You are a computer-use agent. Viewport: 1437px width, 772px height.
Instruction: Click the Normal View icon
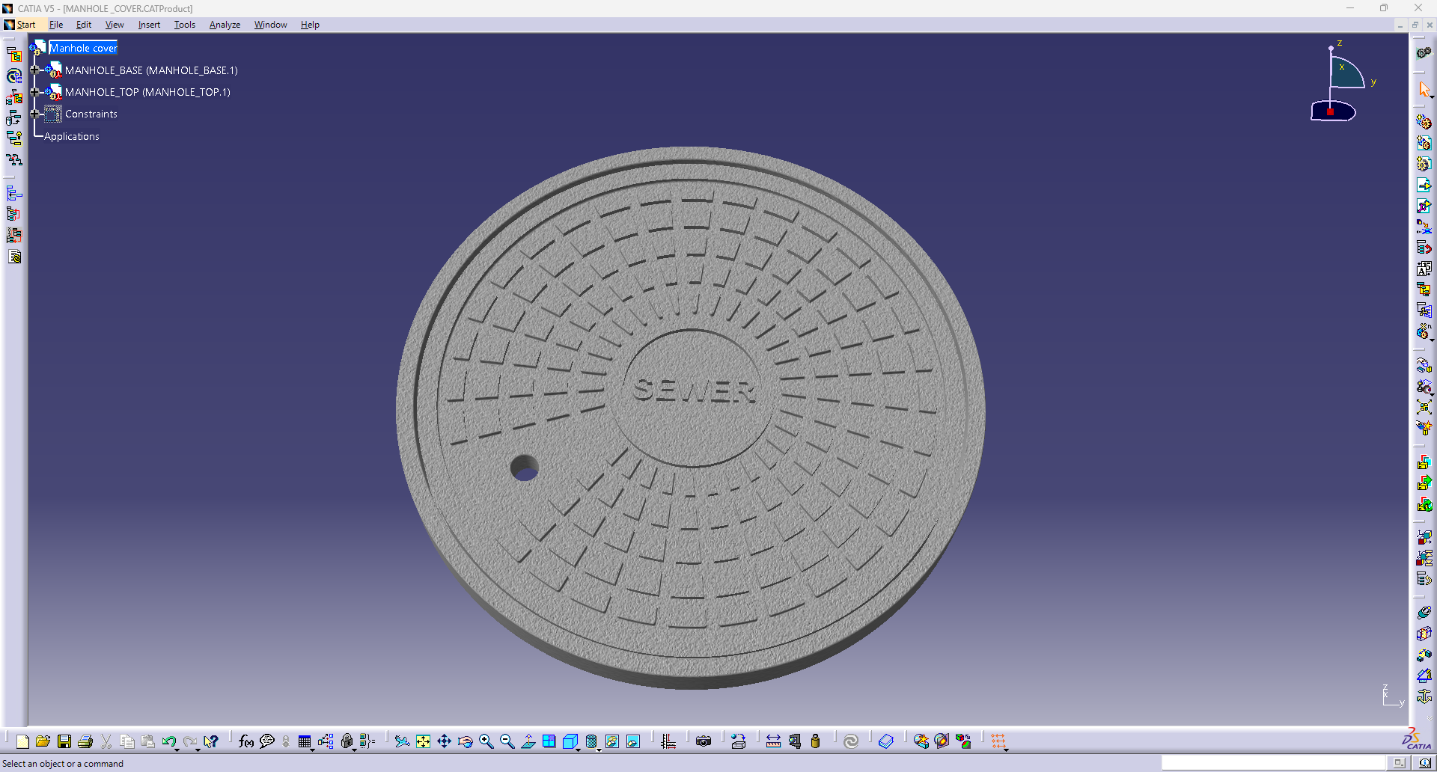528,741
